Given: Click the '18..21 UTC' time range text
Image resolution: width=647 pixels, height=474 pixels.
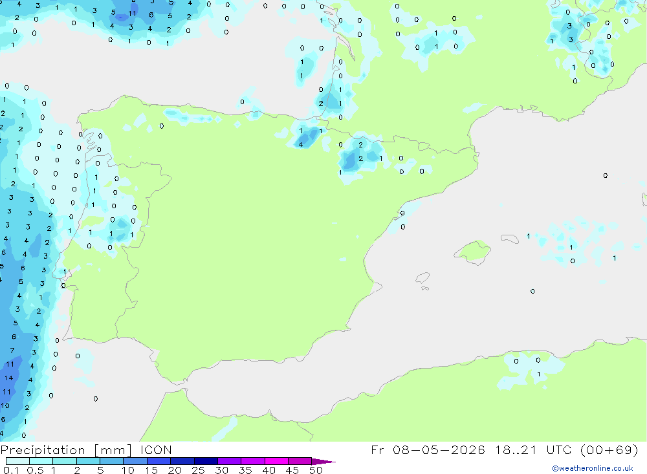Looking at the screenshot, I should point(534,449).
